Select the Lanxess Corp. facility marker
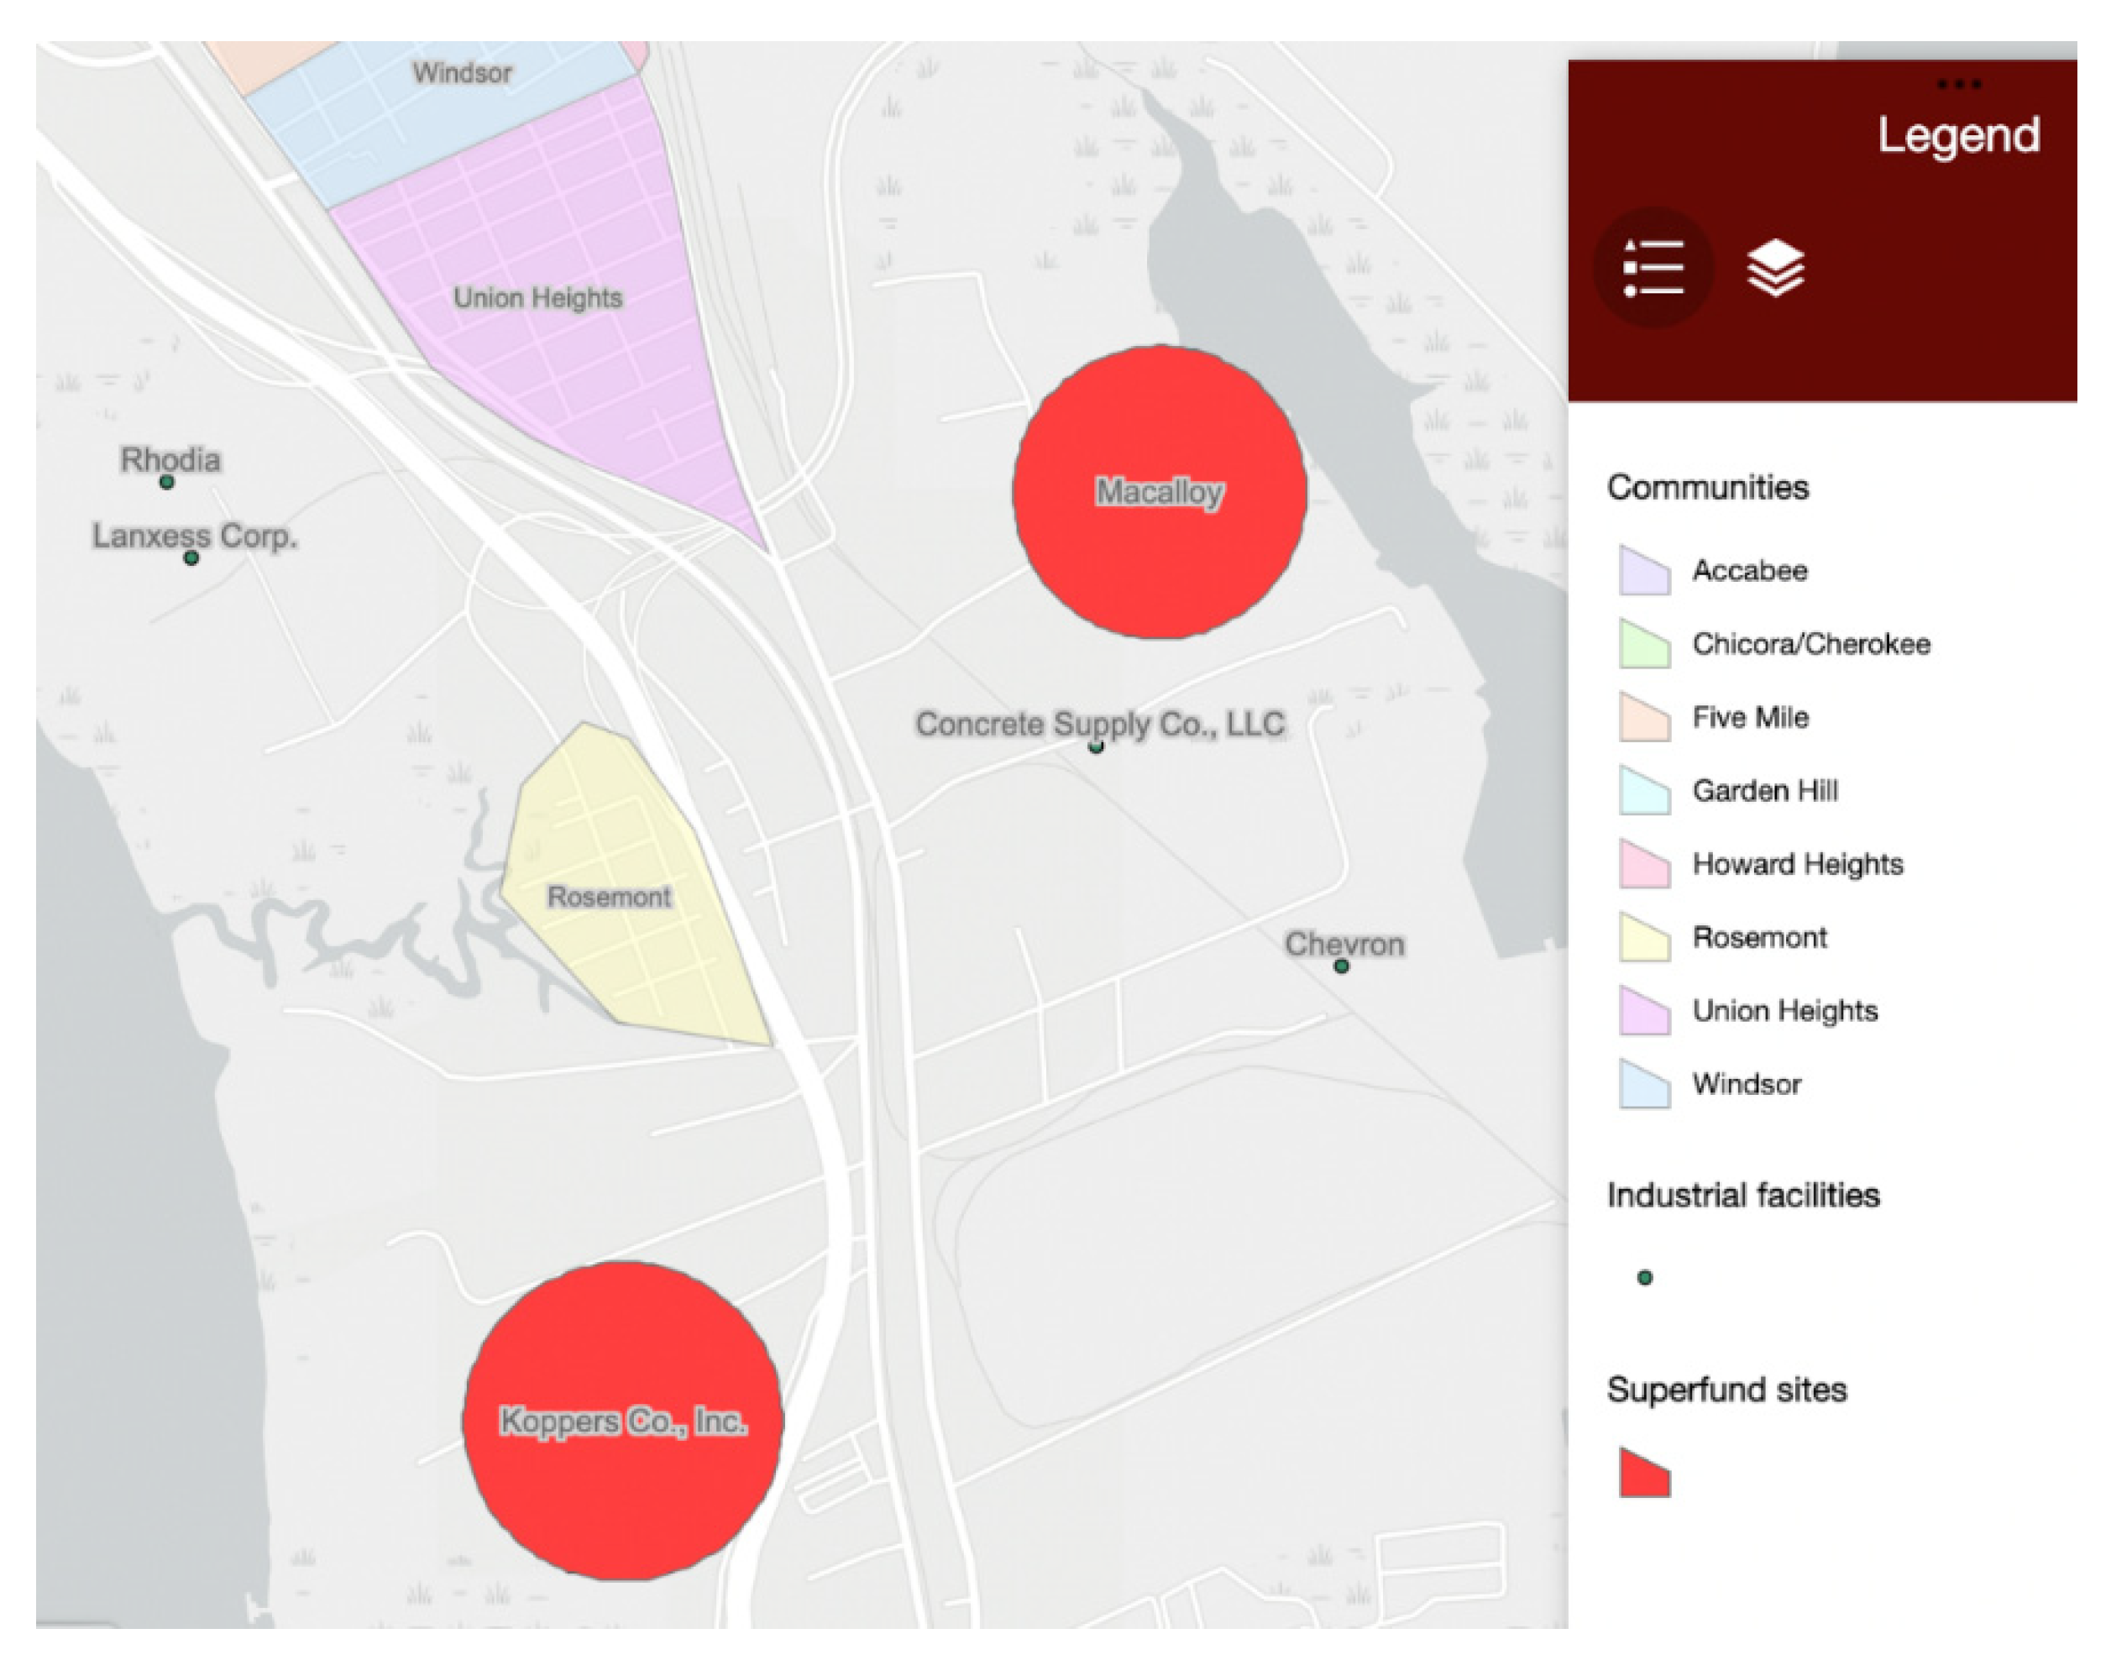The image size is (2111, 1660). point(191,558)
